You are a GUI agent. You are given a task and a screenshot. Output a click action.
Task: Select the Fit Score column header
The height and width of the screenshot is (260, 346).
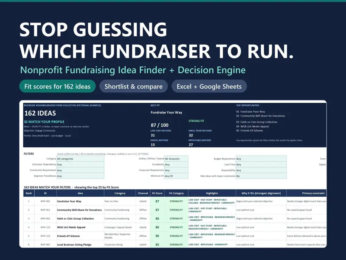[157, 193]
